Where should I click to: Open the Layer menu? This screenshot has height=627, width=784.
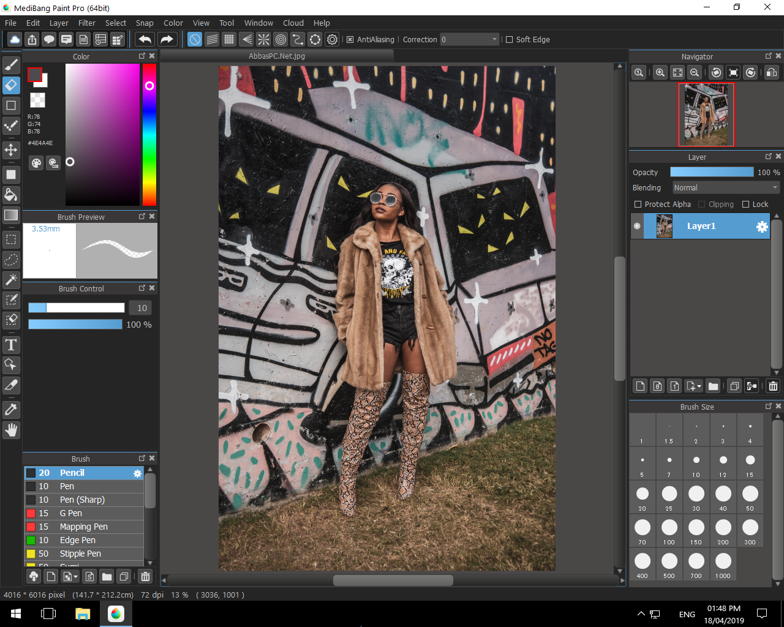[59, 23]
